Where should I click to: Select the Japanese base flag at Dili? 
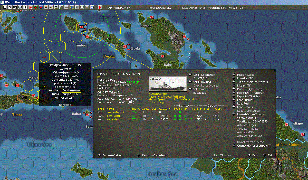(33, 95)
